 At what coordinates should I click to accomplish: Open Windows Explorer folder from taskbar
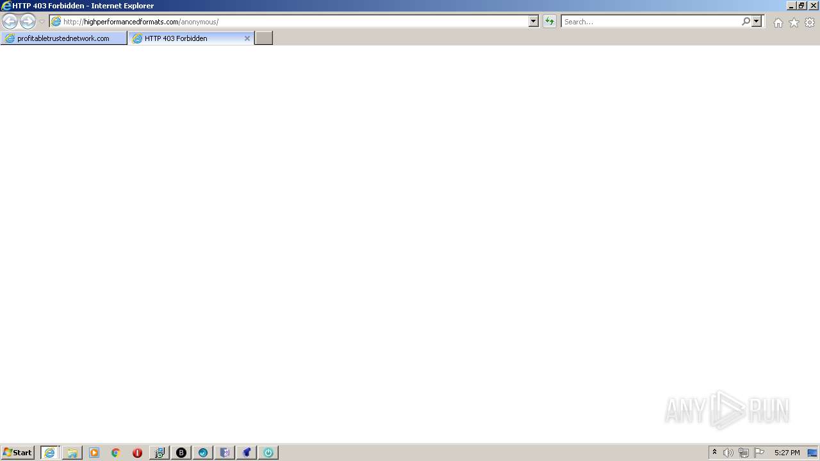click(72, 453)
